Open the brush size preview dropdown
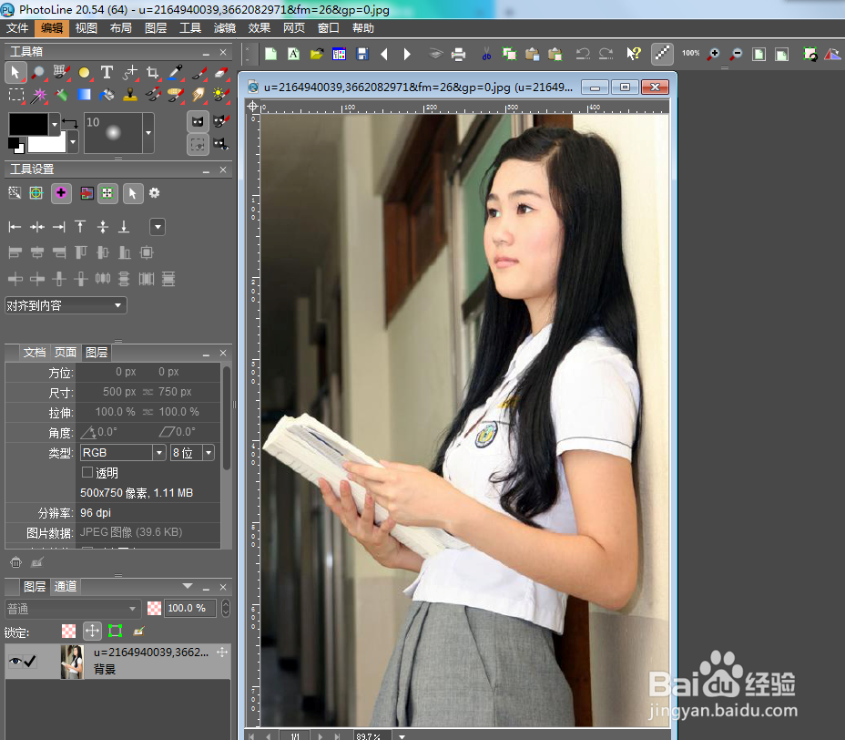Viewport: 845px width, 740px height. coord(148,132)
